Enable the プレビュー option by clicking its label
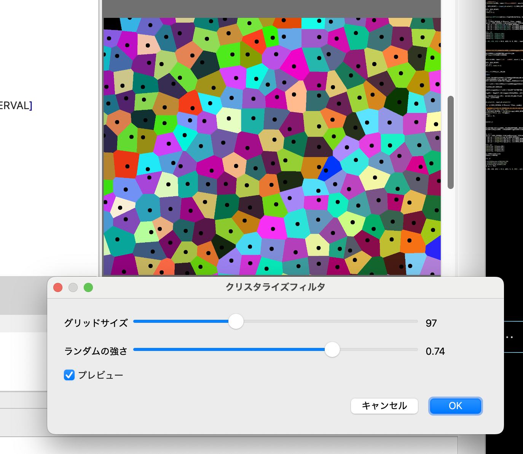 (100, 375)
